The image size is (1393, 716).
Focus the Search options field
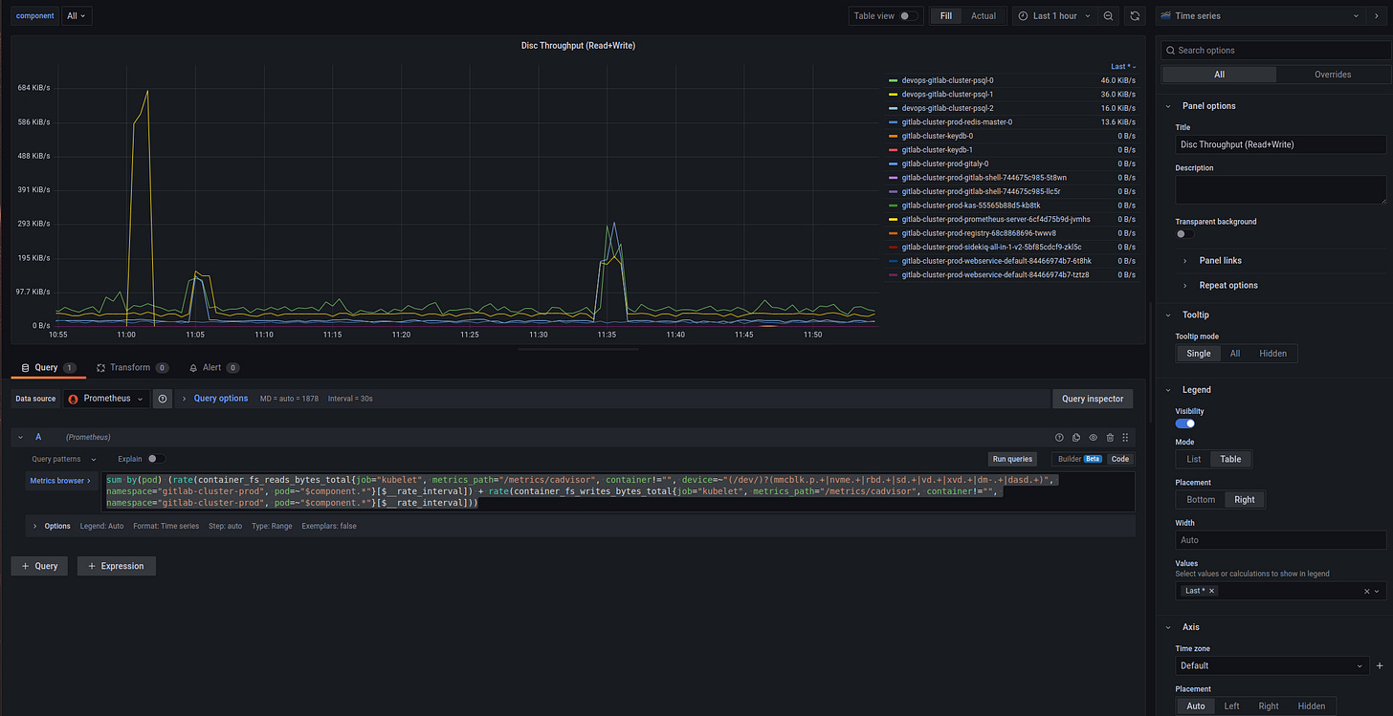[x=1274, y=50]
